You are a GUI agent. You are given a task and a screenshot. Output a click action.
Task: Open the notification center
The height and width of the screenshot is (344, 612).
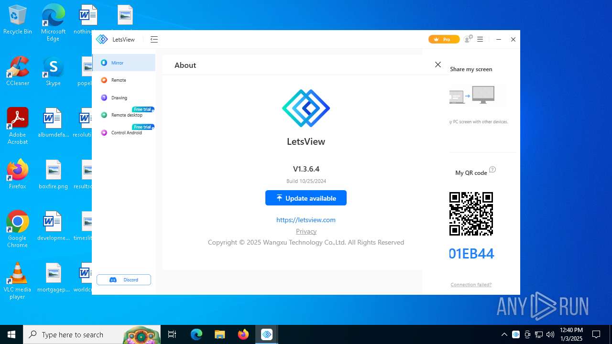tap(596, 334)
